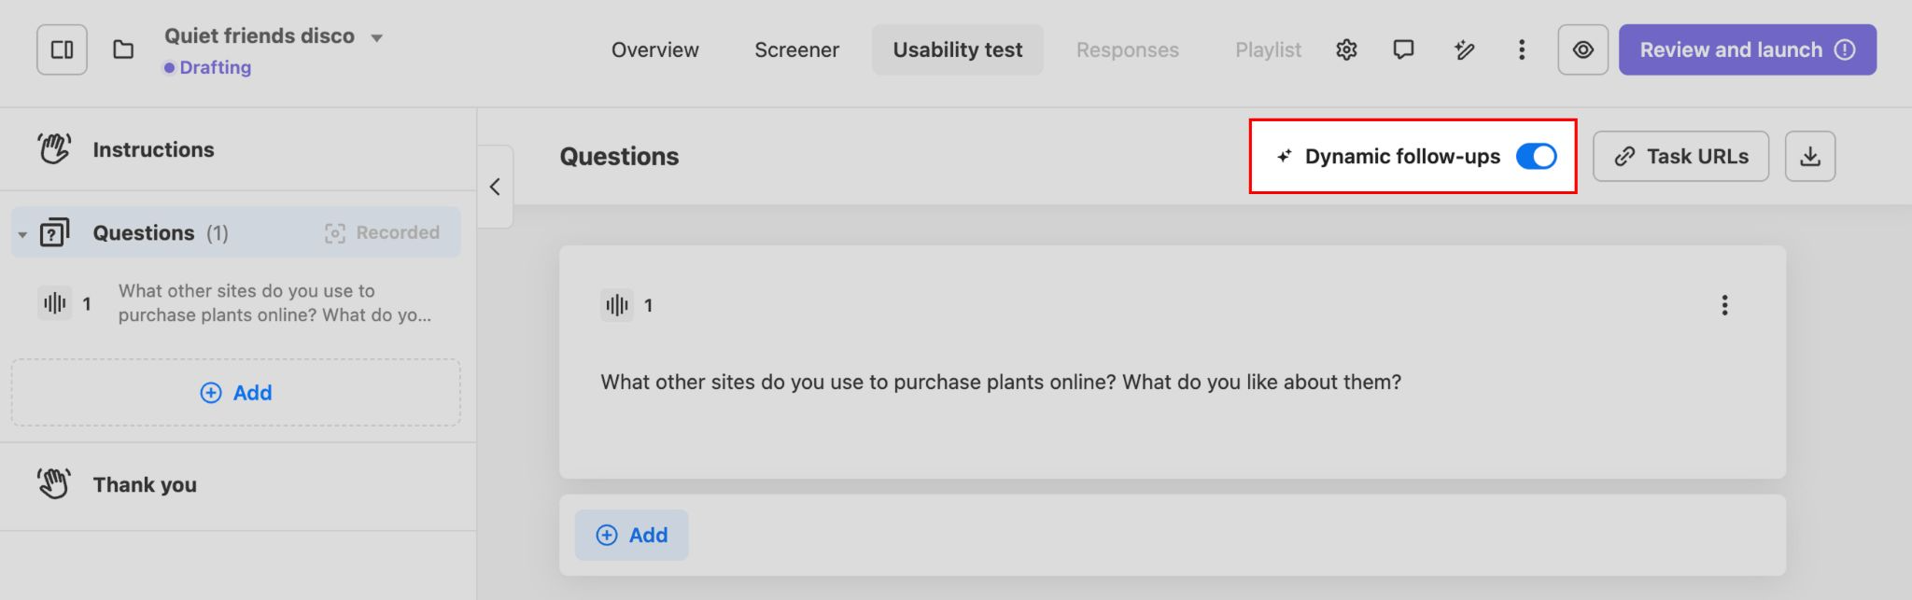The width and height of the screenshot is (1912, 600).
Task: Open the Quiet friends disco name dropdown
Action: 377,38
